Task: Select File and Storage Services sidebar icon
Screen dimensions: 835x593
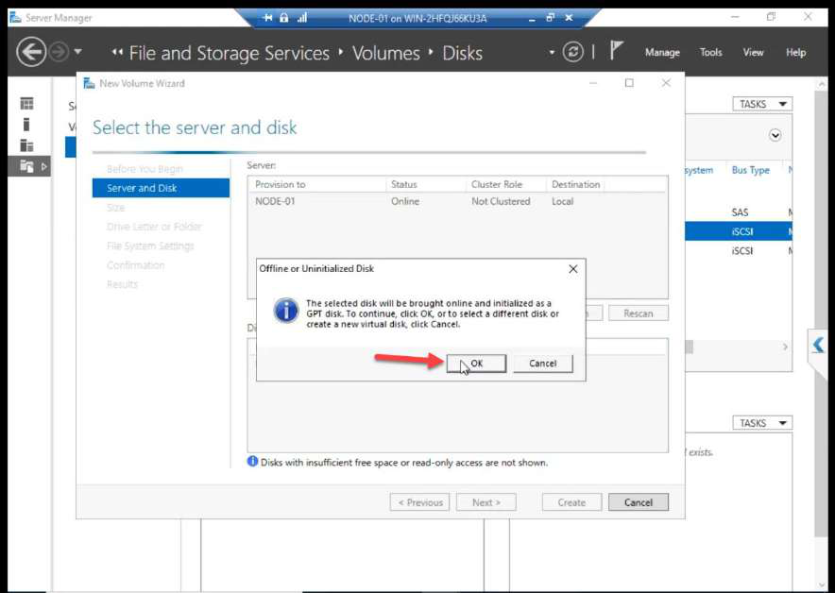Action: [x=26, y=166]
